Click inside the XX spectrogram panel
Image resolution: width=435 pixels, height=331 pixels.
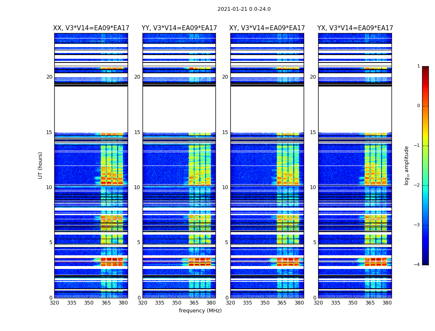[91, 165]
